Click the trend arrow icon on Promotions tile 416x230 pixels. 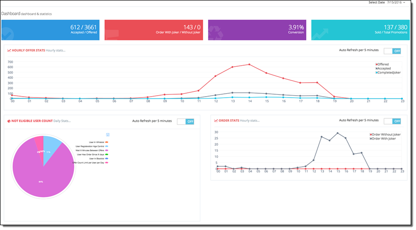pyautogui.click(x=321, y=33)
